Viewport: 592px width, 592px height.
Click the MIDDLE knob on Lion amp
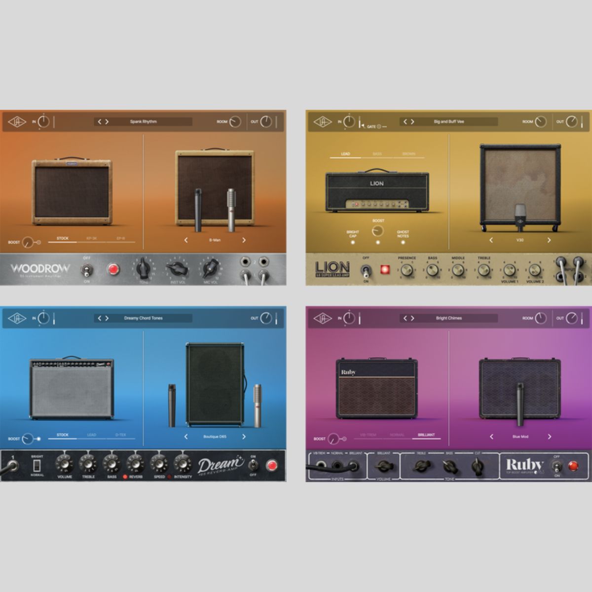click(458, 270)
